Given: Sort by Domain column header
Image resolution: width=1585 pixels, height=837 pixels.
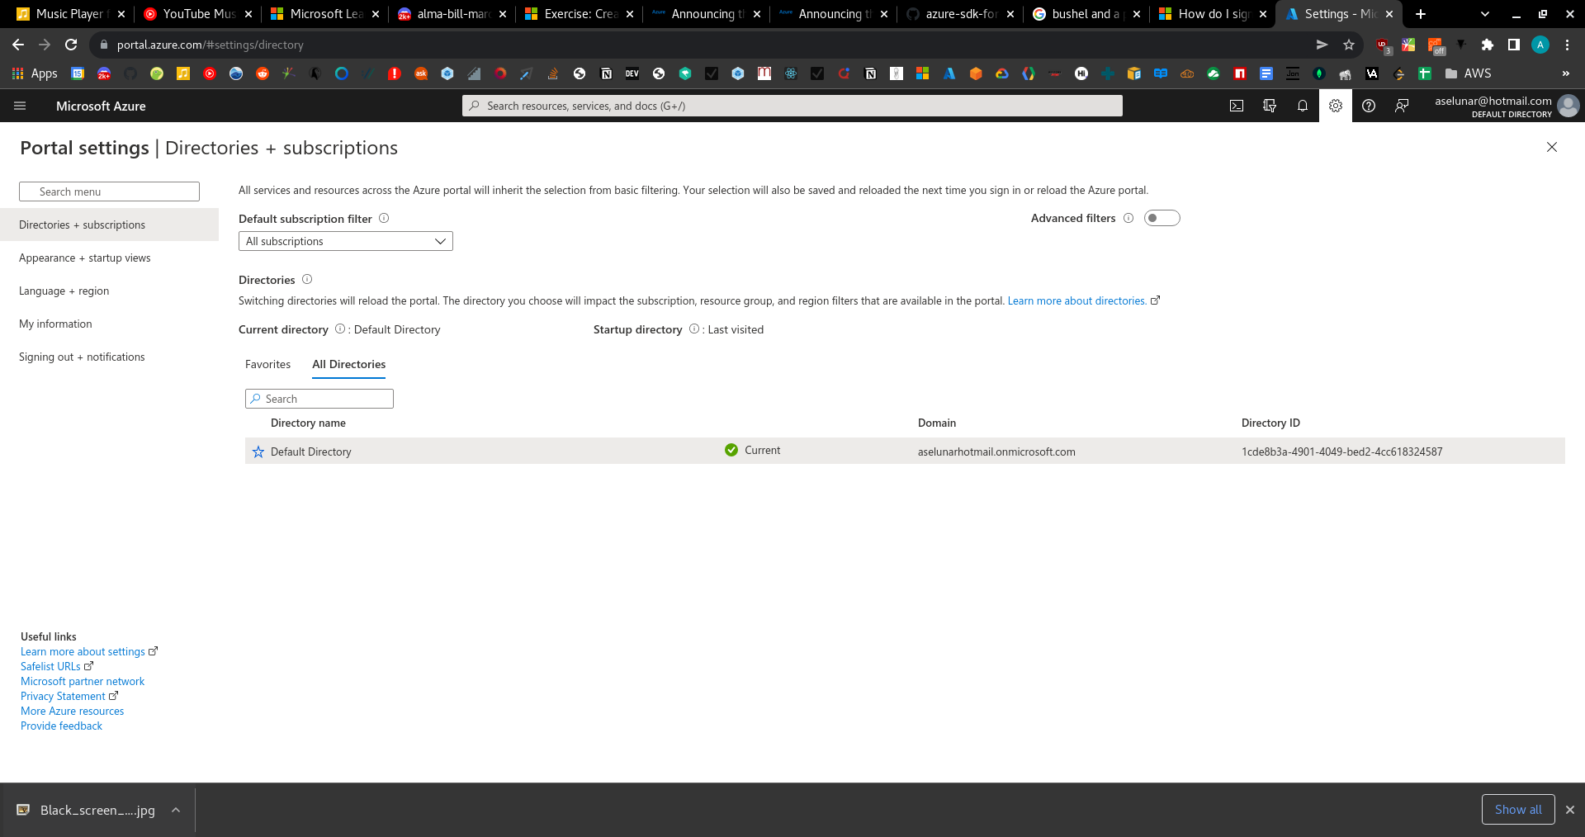Looking at the screenshot, I should tap(937, 423).
